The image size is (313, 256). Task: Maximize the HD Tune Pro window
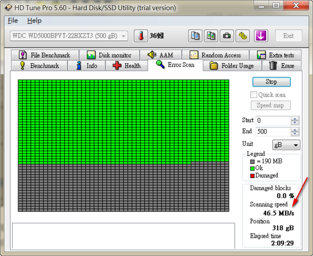click(x=276, y=5)
